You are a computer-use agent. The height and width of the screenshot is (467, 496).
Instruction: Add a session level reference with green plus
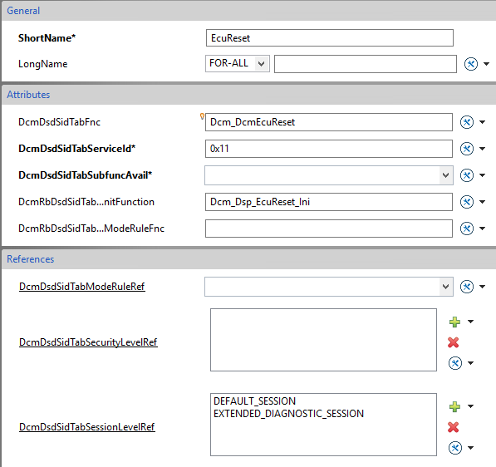pos(454,406)
